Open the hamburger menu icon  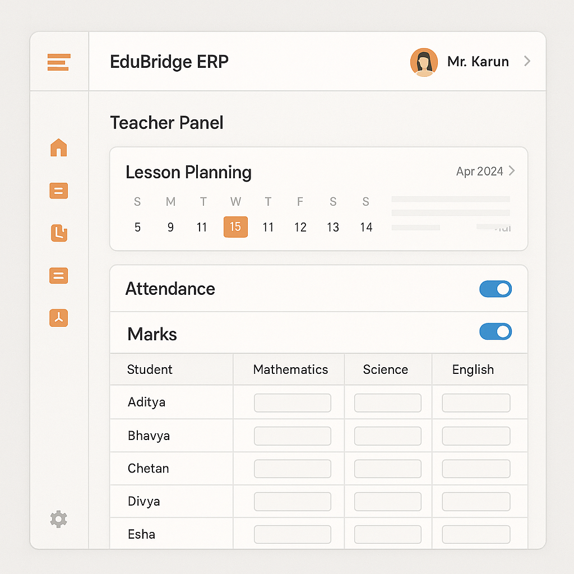pos(58,62)
